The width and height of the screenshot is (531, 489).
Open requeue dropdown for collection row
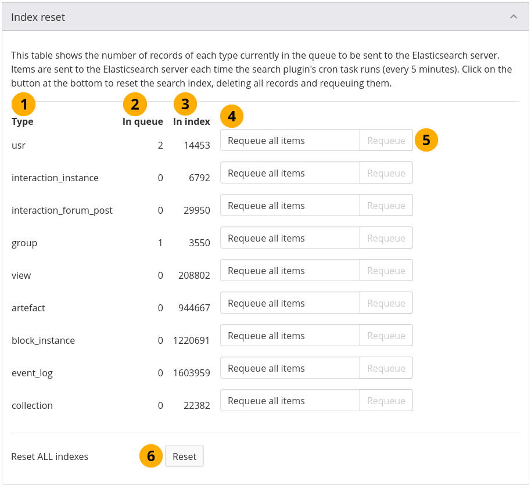[x=290, y=401]
